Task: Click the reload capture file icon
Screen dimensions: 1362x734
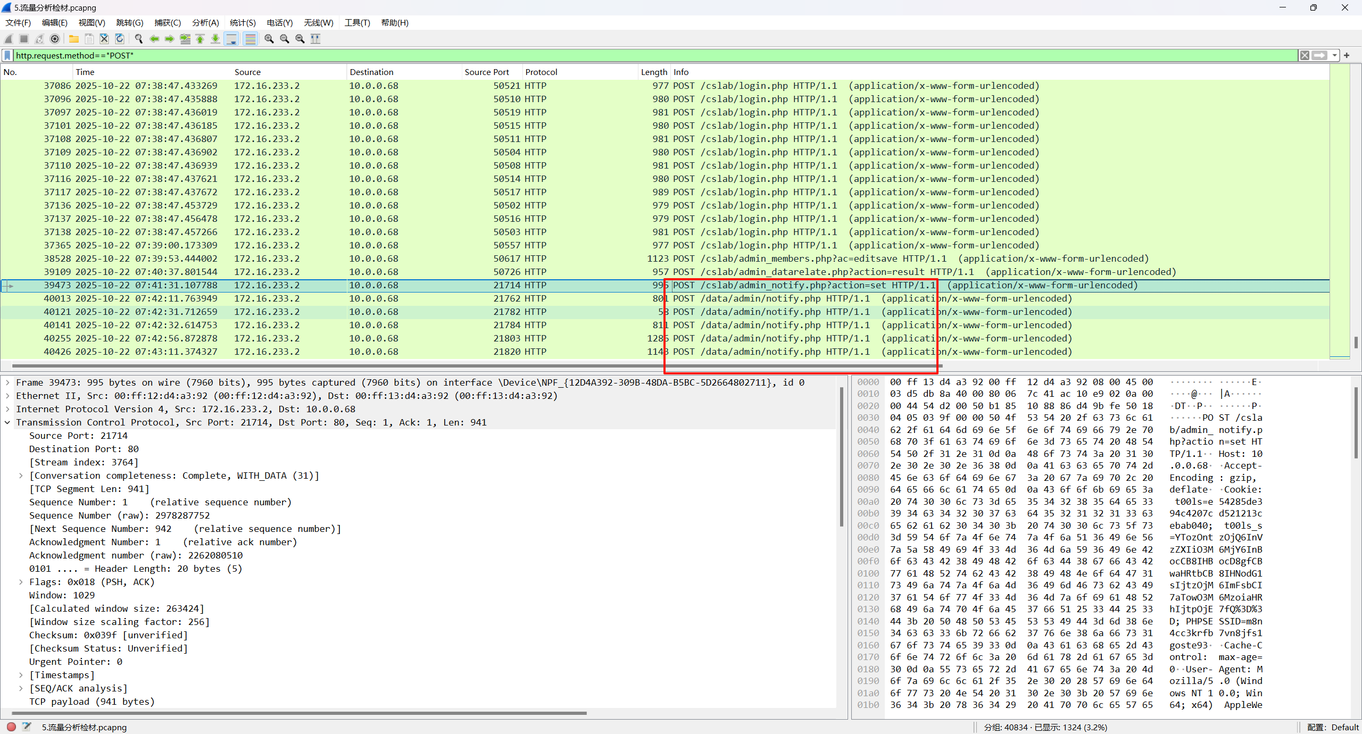Action: point(120,39)
